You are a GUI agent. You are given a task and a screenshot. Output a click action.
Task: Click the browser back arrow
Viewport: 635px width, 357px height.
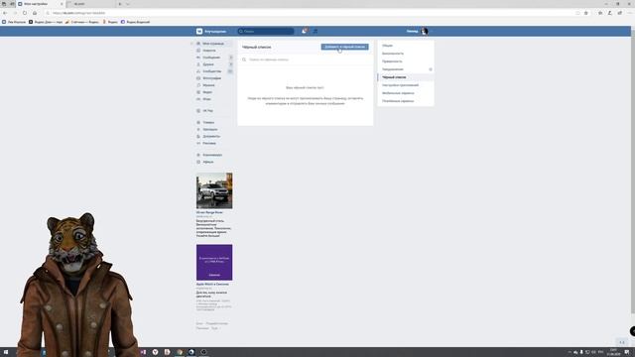[5, 13]
